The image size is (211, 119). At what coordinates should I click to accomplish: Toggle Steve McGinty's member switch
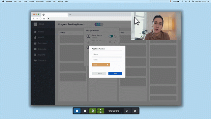111,42
